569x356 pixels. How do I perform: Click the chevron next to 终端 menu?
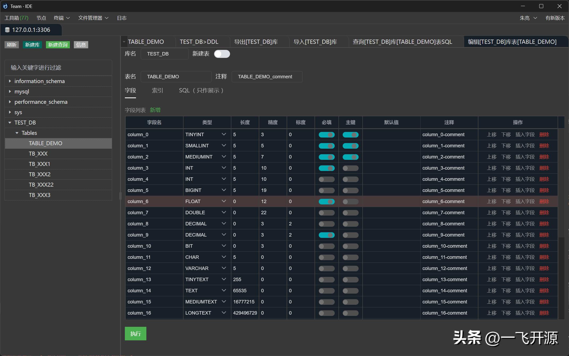pos(68,18)
